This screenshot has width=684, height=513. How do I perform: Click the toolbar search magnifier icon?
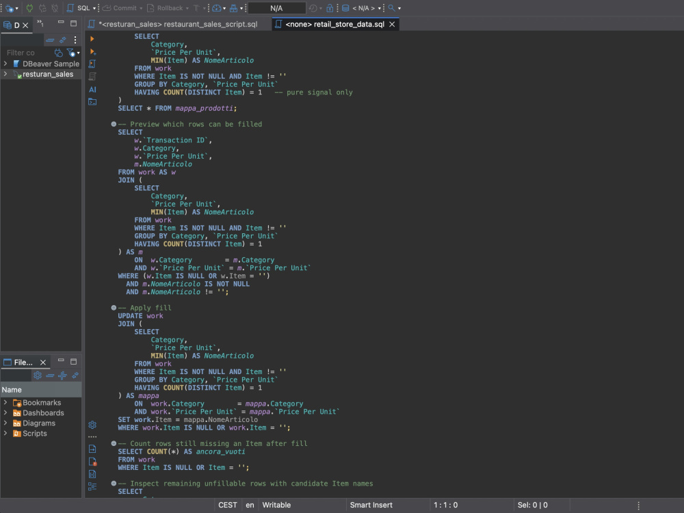click(391, 8)
